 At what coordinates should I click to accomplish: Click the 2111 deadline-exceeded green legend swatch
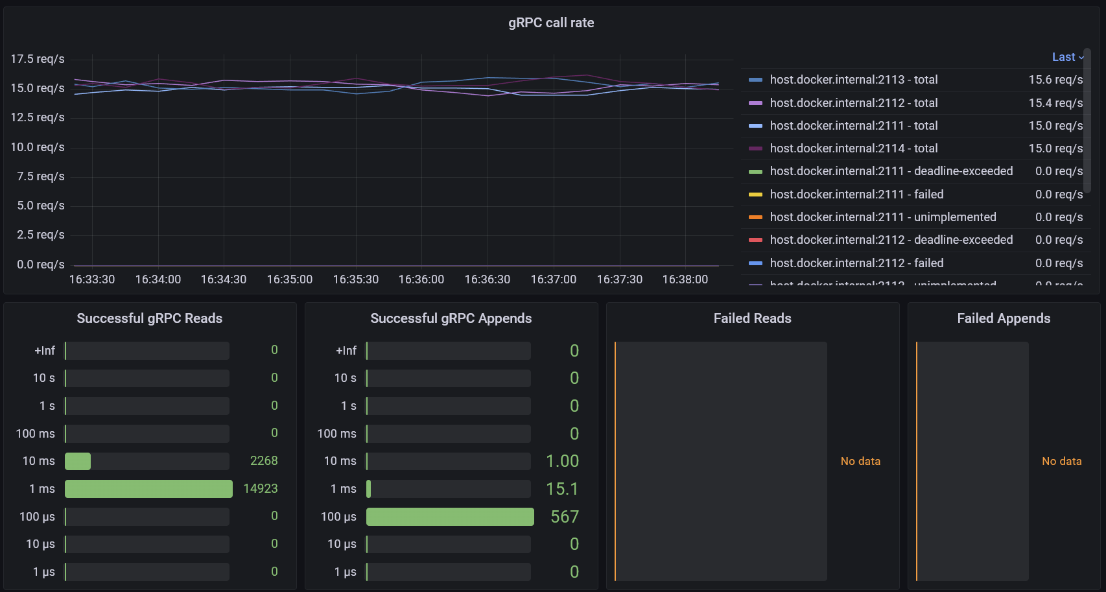coord(755,172)
